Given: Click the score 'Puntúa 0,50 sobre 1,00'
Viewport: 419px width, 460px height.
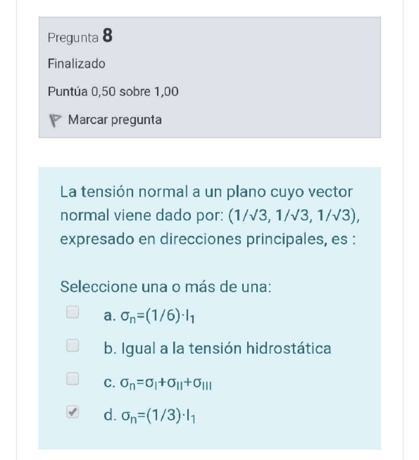Looking at the screenshot, I should click(113, 91).
